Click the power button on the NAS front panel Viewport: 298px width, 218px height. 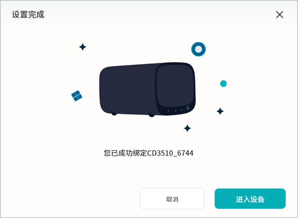(x=188, y=108)
